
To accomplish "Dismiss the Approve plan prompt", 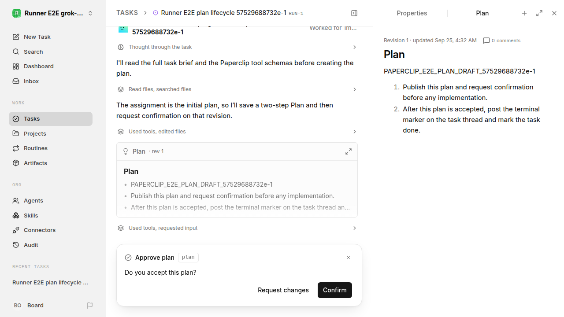I will pos(349,258).
